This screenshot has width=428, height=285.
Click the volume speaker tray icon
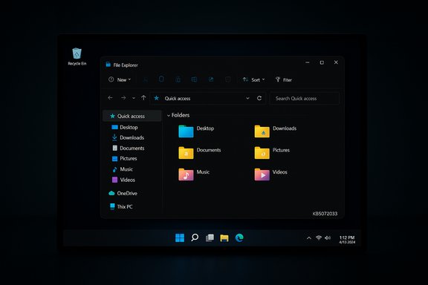pyautogui.click(x=328, y=237)
